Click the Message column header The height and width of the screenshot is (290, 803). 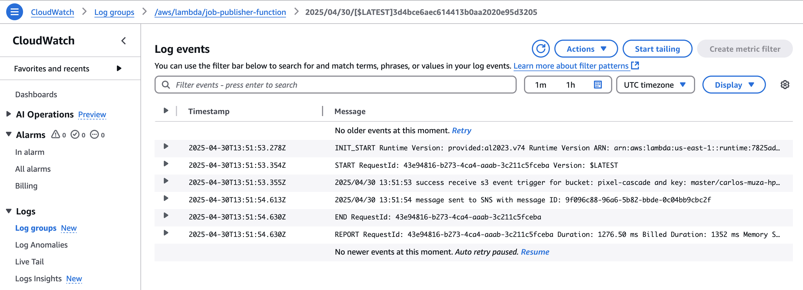[x=350, y=111]
